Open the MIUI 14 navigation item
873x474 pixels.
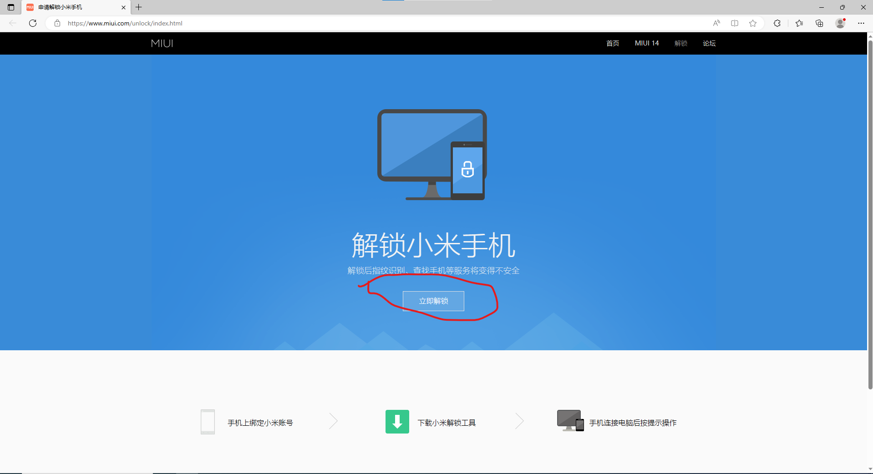coord(646,43)
